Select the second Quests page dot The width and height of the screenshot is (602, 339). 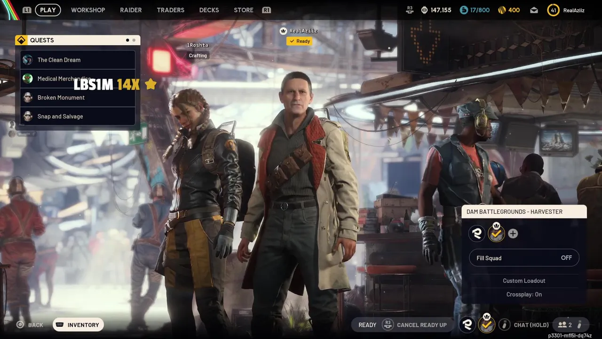[134, 40]
